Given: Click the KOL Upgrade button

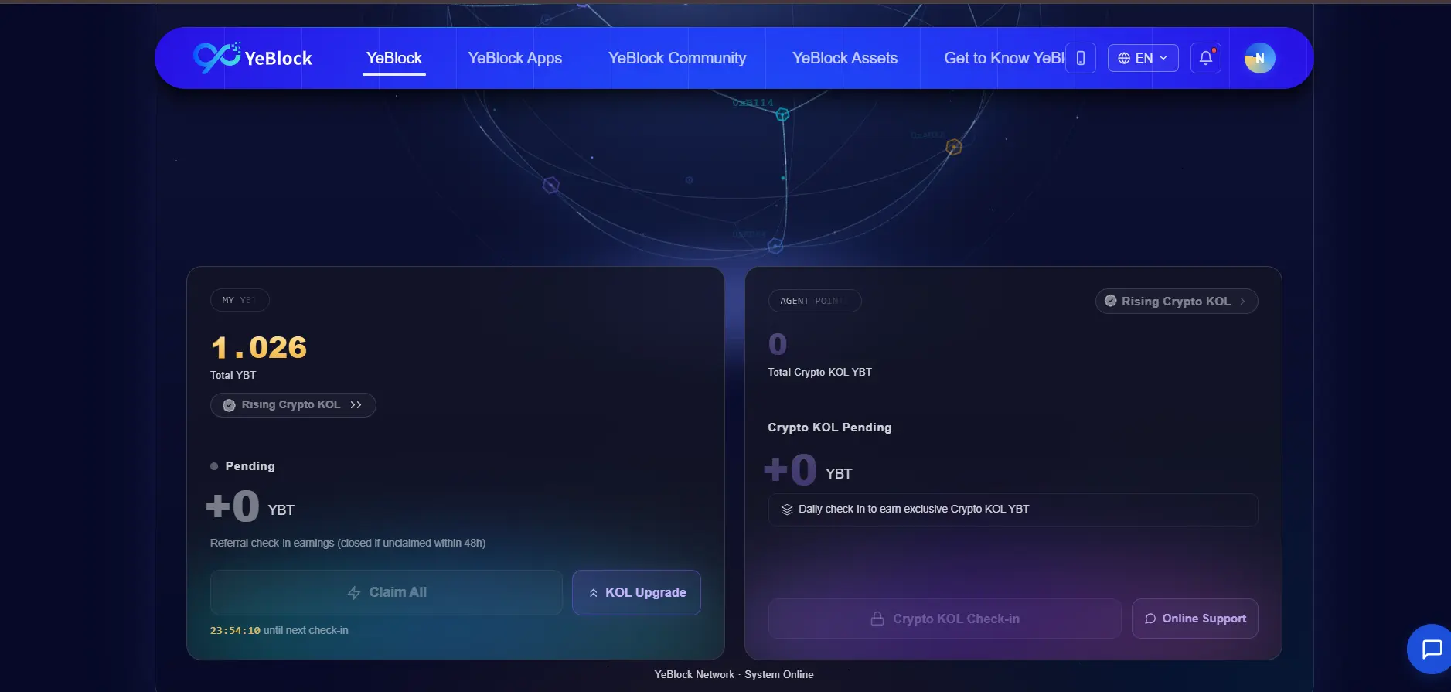Looking at the screenshot, I should (x=636, y=592).
